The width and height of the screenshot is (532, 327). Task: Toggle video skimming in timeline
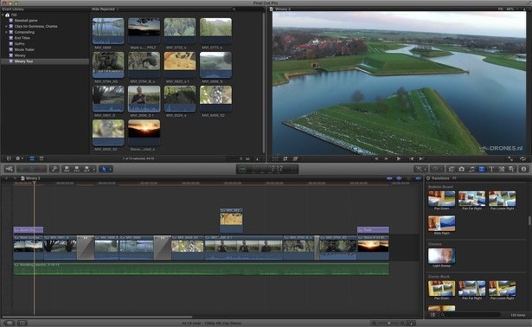pos(389,178)
